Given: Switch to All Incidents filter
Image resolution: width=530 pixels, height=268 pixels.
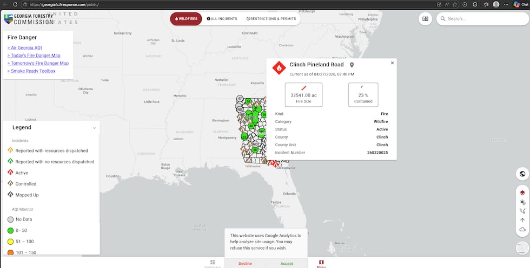Looking at the screenshot, I should point(222,18).
